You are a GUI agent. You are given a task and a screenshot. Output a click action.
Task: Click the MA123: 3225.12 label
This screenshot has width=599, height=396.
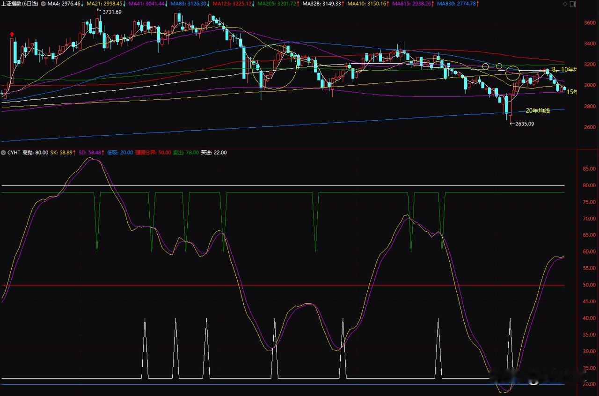pos(233,4)
